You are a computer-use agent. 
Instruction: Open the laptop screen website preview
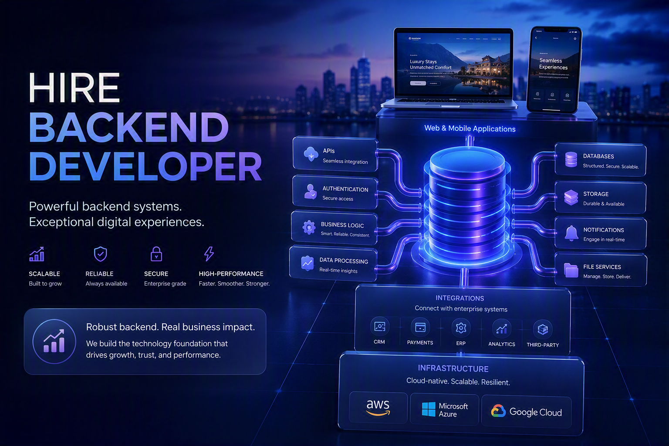click(x=453, y=63)
